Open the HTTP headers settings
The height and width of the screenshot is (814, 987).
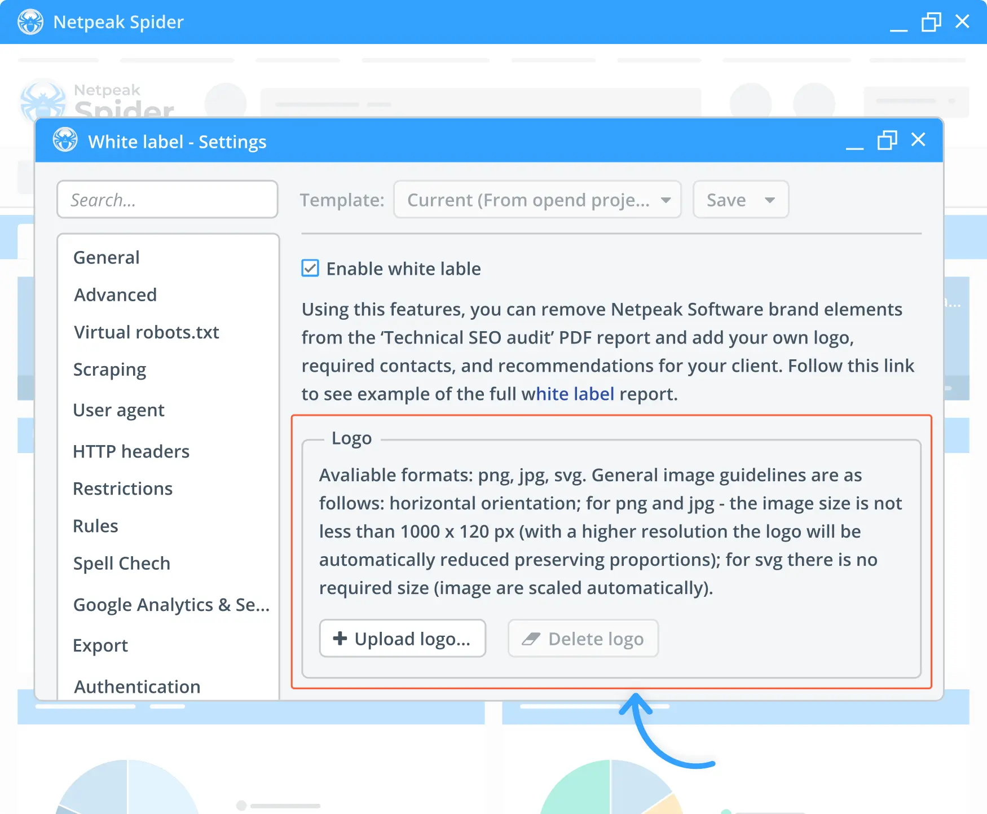click(x=131, y=451)
